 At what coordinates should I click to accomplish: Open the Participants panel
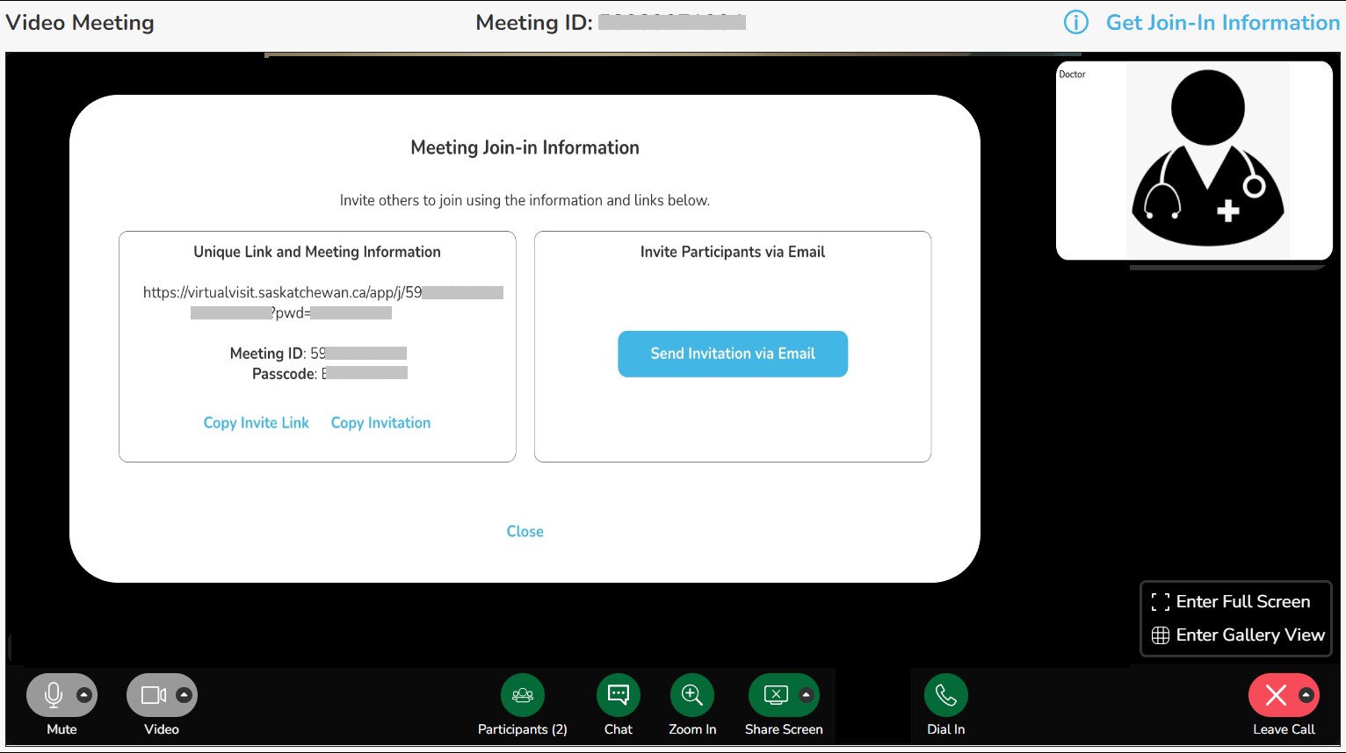[523, 695]
